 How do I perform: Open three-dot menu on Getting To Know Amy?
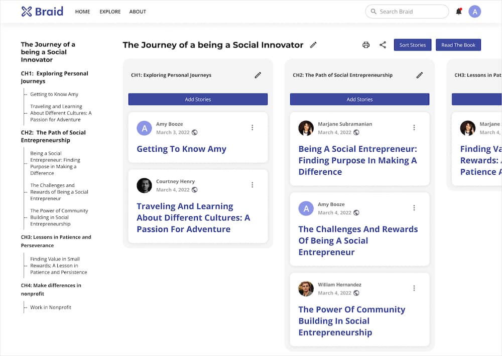(252, 128)
